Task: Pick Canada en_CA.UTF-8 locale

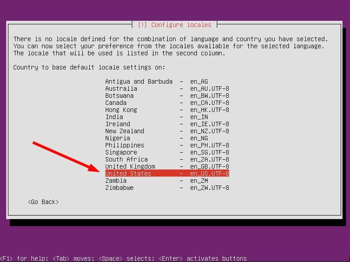Action: coord(167,103)
